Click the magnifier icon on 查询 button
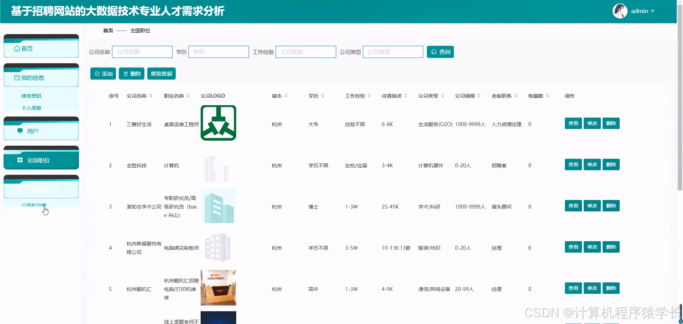The height and width of the screenshot is (324, 683). 433,52
